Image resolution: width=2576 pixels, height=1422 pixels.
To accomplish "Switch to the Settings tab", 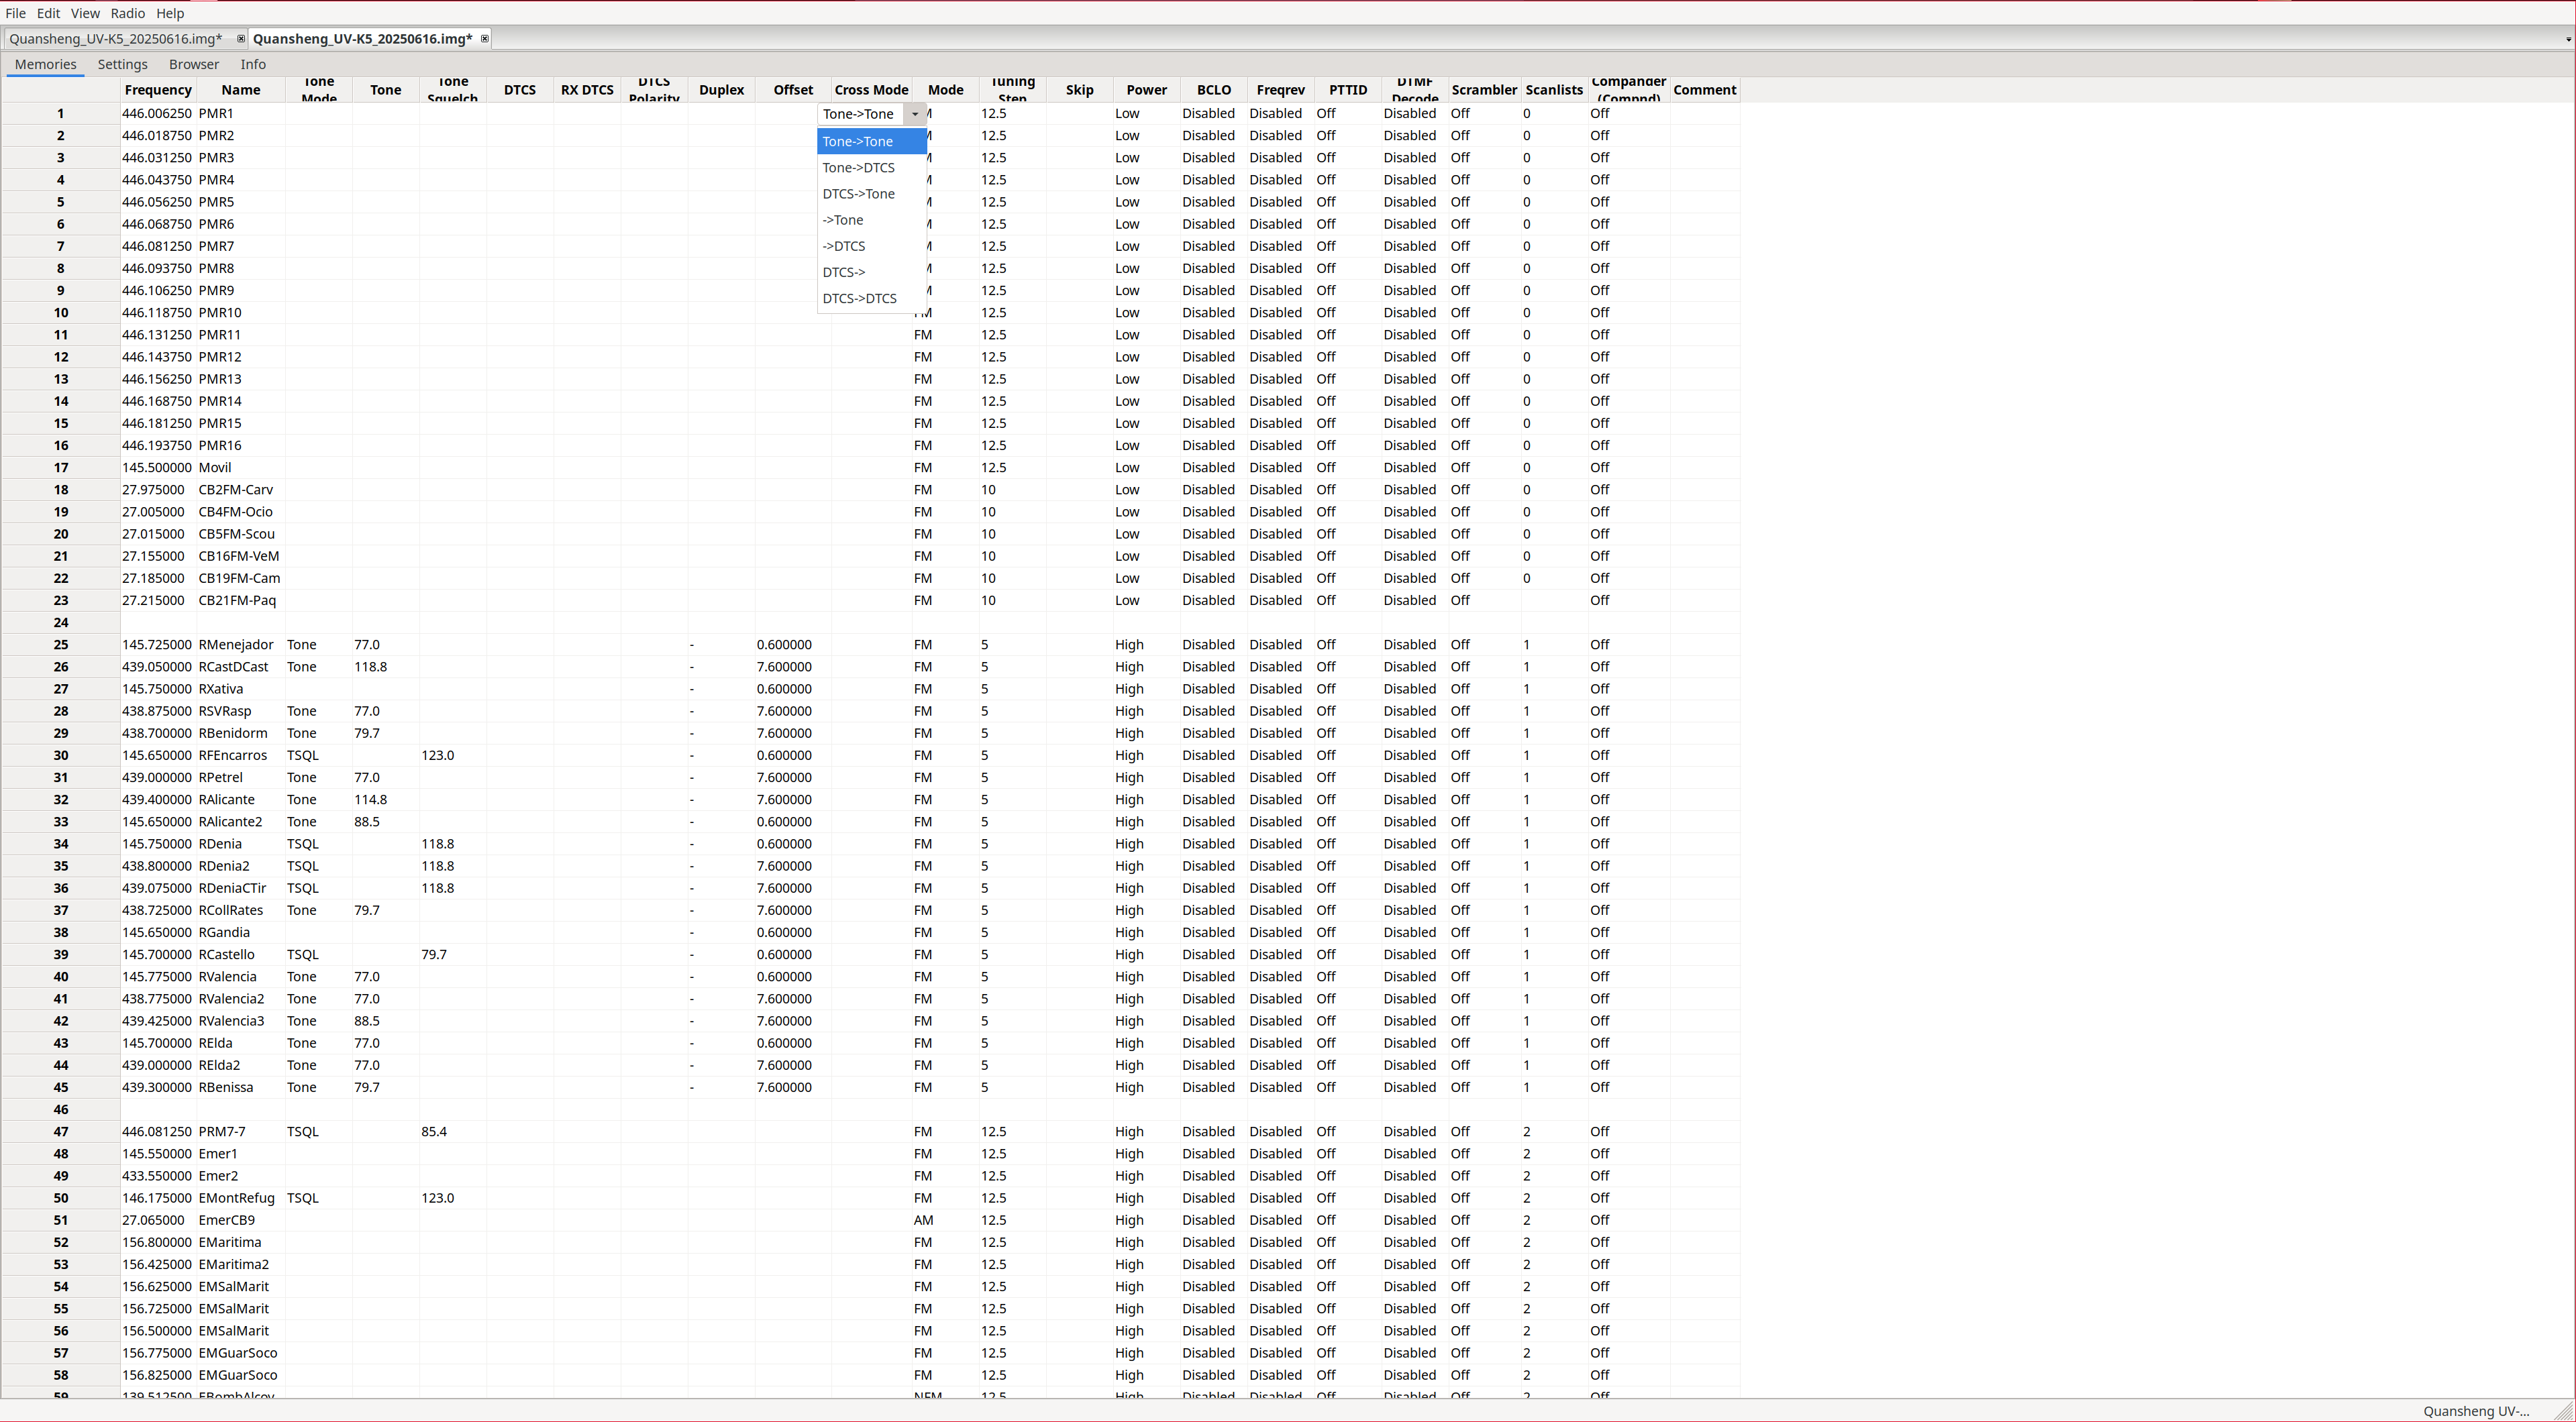I will [x=122, y=64].
